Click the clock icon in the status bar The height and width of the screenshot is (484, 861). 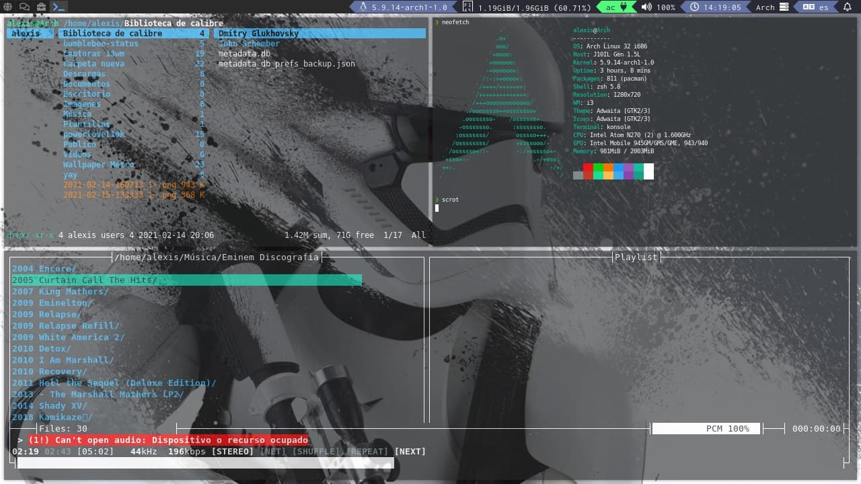pyautogui.click(x=695, y=7)
